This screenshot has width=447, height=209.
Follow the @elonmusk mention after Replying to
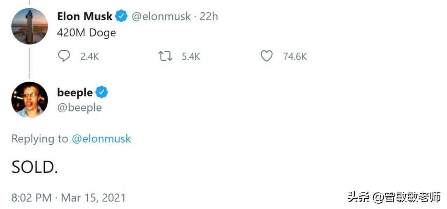(101, 139)
